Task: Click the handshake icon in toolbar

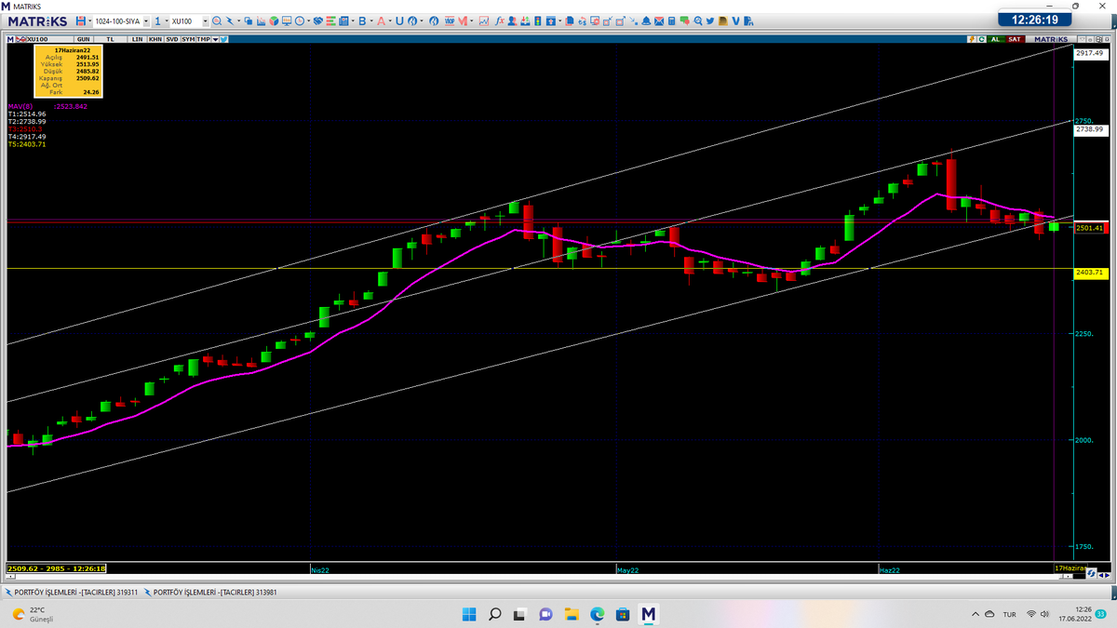Action: pyautogui.click(x=318, y=20)
